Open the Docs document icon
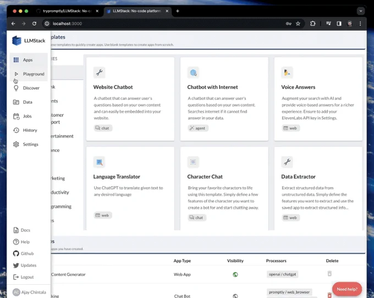The width and height of the screenshot is (374, 298). click(16, 230)
